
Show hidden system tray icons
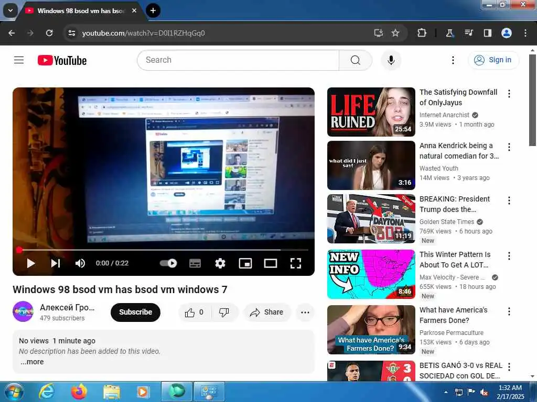click(x=446, y=392)
